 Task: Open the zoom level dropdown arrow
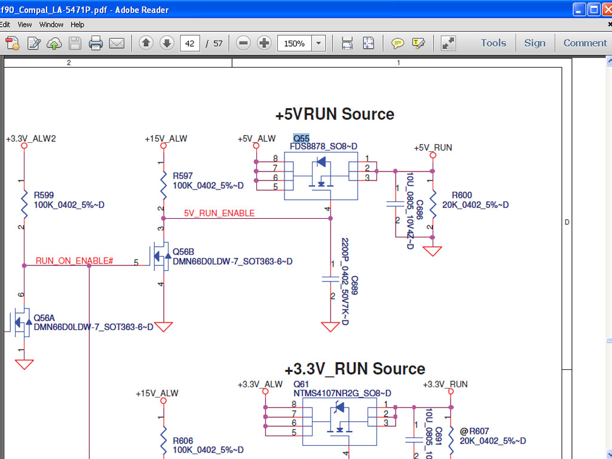click(x=319, y=43)
